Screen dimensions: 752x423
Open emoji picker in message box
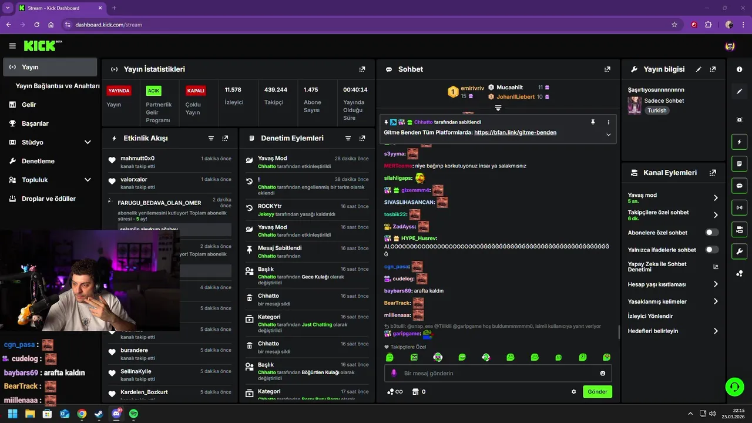pos(603,373)
